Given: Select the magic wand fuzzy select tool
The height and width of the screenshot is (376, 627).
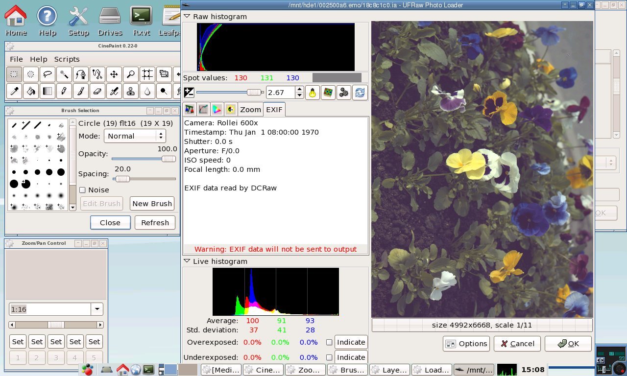Looking at the screenshot, I should 64,74.
